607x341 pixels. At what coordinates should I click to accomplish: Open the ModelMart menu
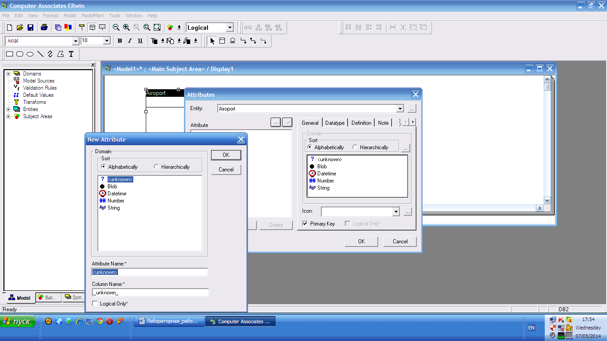tap(92, 16)
